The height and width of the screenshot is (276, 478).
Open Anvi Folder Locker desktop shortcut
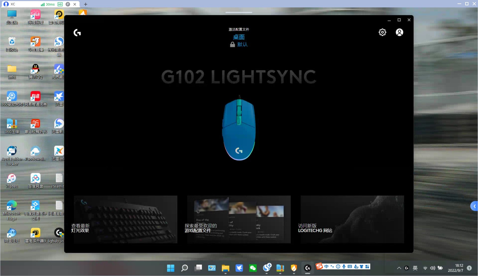tap(12, 156)
